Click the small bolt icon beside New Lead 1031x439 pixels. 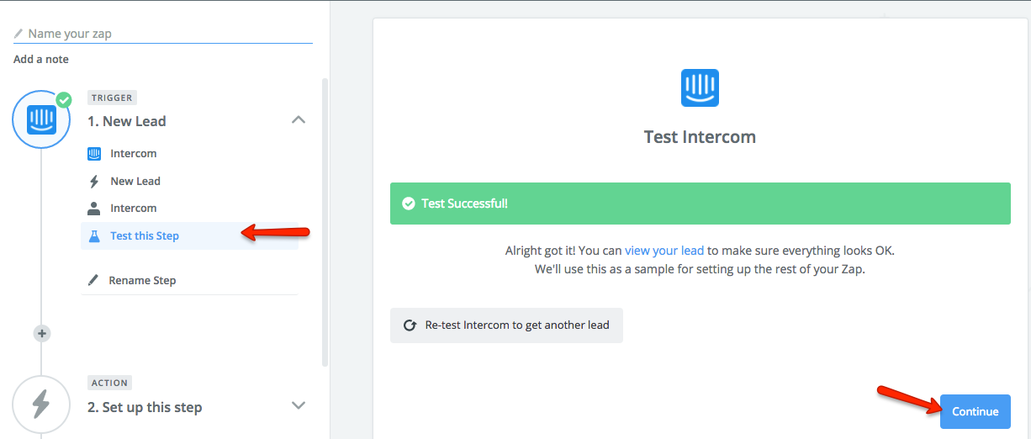pyautogui.click(x=94, y=181)
